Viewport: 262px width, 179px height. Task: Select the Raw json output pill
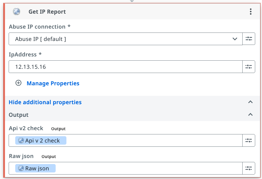[x=35, y=168]
